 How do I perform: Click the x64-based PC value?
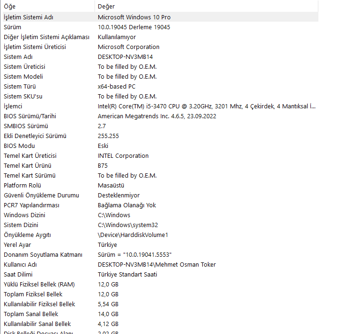117,87
